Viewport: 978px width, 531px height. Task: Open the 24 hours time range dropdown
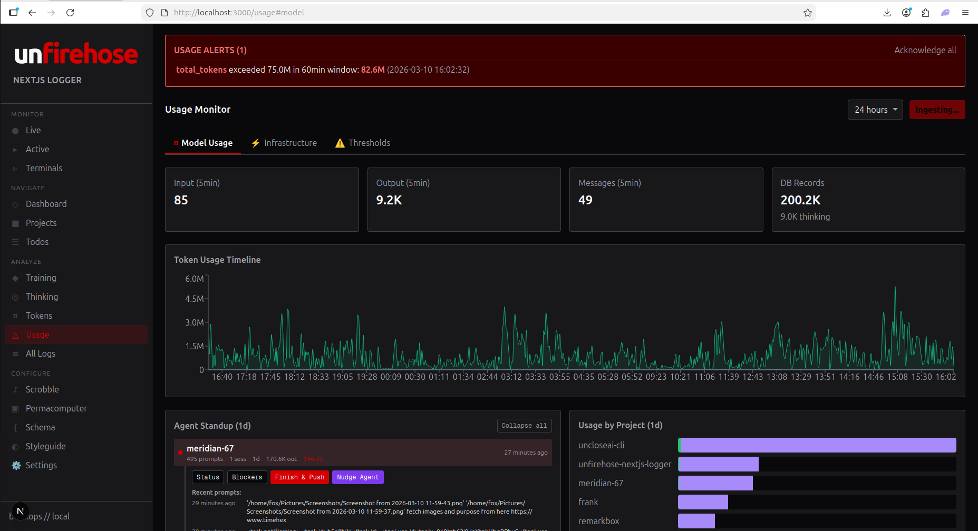875,110
